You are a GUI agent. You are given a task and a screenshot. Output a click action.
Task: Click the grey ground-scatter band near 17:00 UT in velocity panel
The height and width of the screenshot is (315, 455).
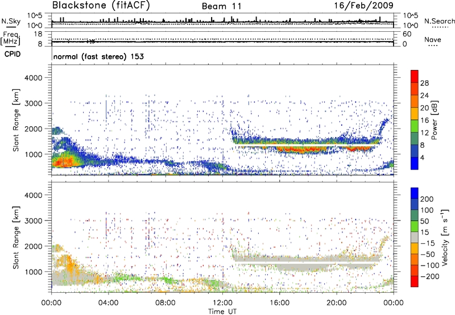302,267
